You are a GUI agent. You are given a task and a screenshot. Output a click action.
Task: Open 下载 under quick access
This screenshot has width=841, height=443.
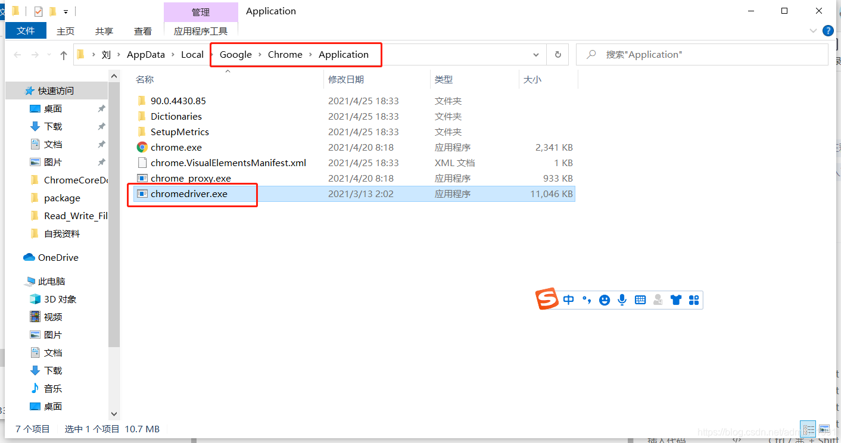point(53,127)
